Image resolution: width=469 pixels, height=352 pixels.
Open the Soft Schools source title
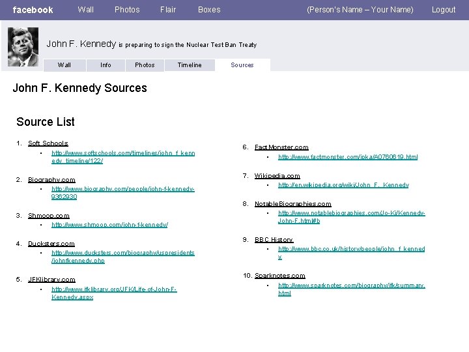pos(48,143)
